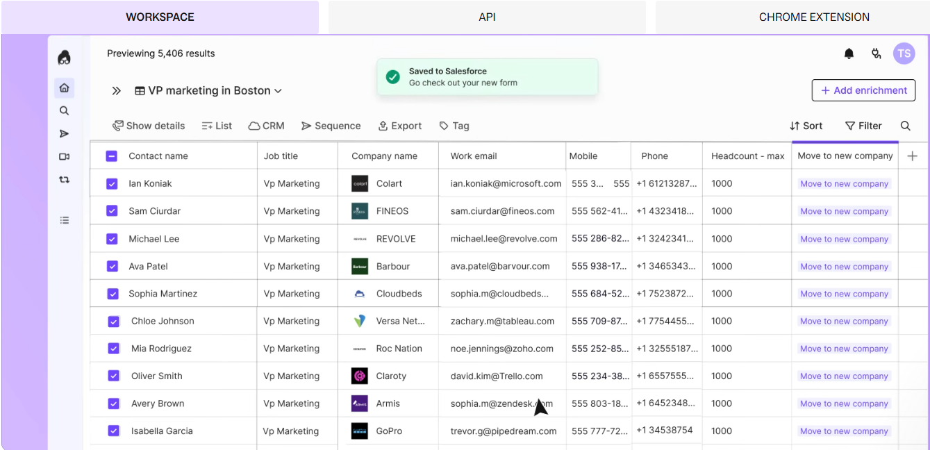Click Move to new company for Ava Patel
The image size is (930, 450).
click(844, 267)
